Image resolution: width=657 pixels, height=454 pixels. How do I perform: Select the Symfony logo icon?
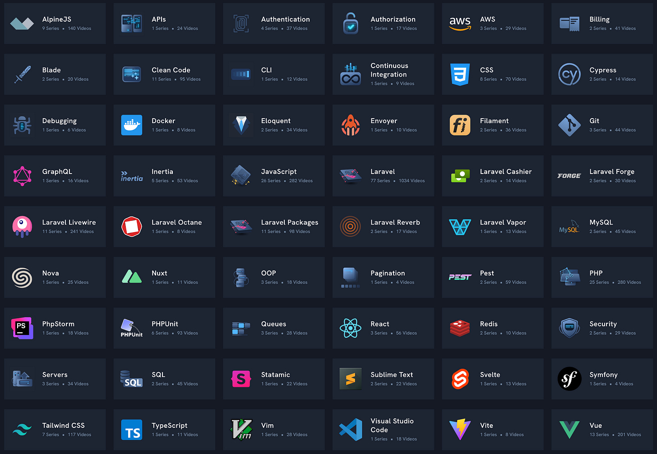(569, 379)
